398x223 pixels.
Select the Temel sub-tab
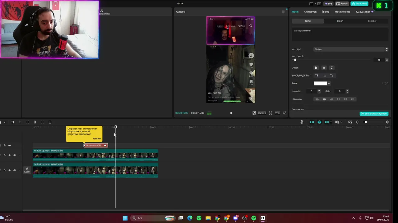(308, 21)
